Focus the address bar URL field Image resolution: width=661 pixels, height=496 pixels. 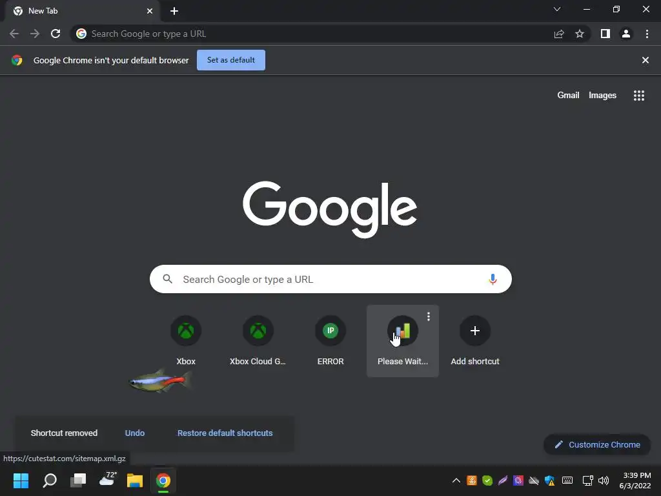[x=312, y=34]
